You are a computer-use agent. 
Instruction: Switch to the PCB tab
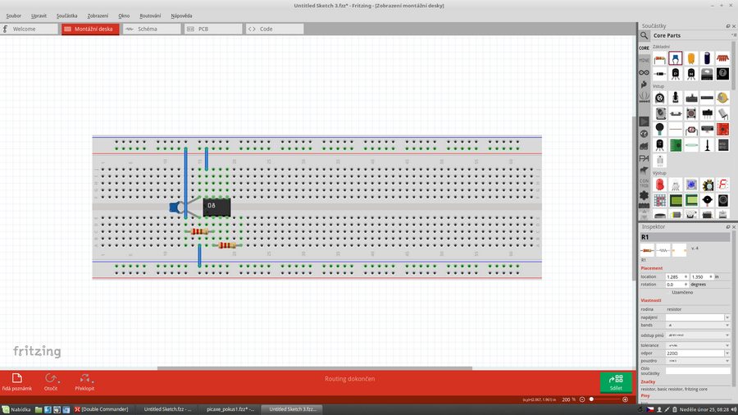pyautogui.click(x=213, y=29)
